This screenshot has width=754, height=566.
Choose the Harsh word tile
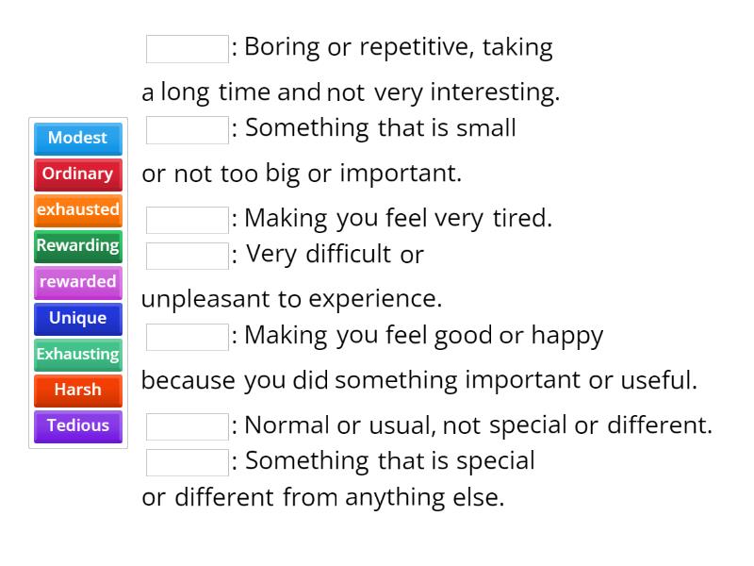tap(78, 390)
